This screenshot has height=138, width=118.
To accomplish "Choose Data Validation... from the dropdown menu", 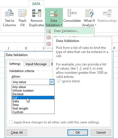I will (69, 31).
